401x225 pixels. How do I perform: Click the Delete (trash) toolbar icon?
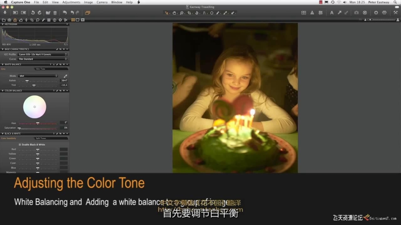(55, 13)
